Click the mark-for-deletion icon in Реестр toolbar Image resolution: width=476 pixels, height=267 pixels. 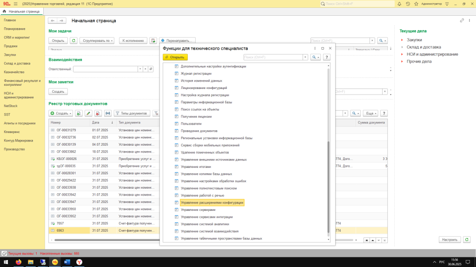tap(98, 113)
